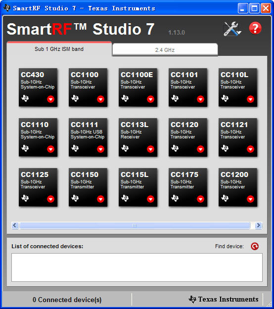Click the TI logo on the CC1101 tile
Viewport: 274px width, 309px height.
pyautogui.click(x=175, y=98)
